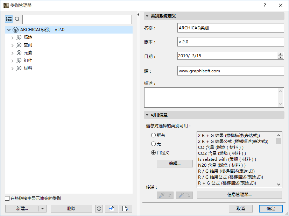Click the inject transfer settings syringe icon
Screen dimensions: 289x216
pos(184,195)
